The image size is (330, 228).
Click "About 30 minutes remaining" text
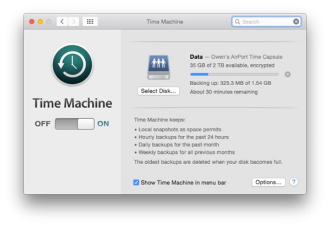point(224,92)
